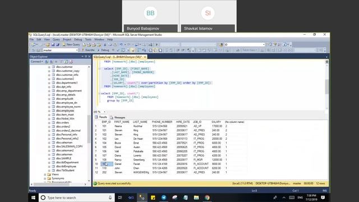Viewport: 359px width, 202px height.
Task: Click the Open File folder icon in toolbar
Action: pyautogui.click(x=48, y=45)
